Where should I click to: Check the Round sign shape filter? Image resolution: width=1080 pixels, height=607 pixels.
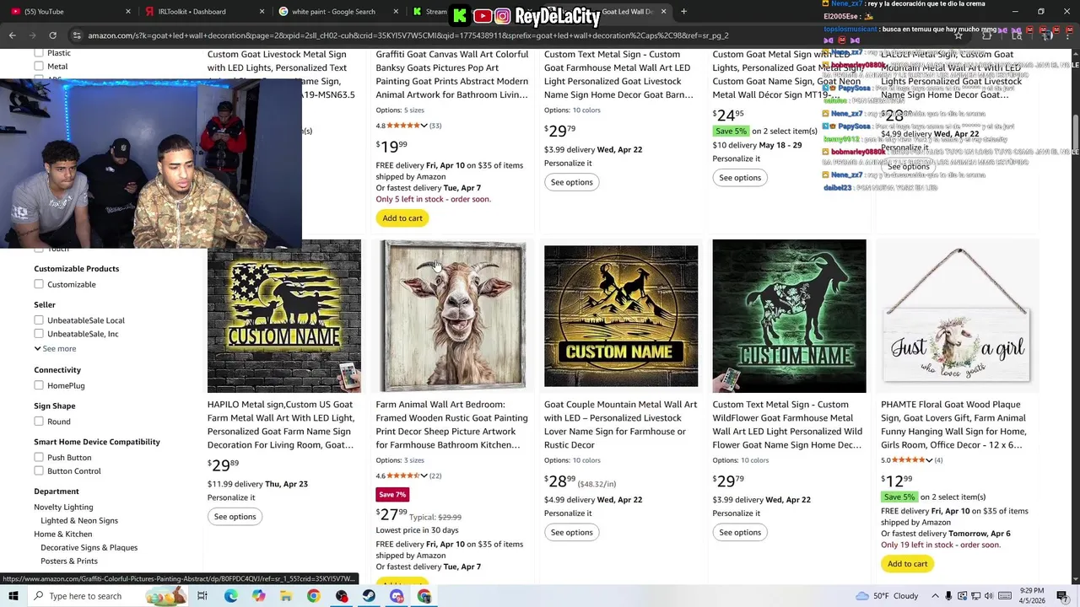pyautogui.click(x=39, y=422)
